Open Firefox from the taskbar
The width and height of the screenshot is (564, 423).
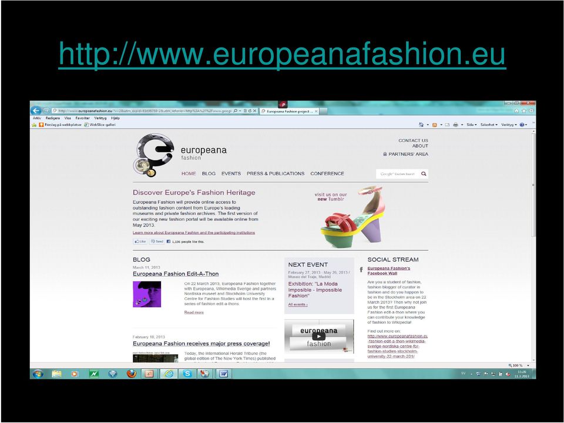pos(131,374)
